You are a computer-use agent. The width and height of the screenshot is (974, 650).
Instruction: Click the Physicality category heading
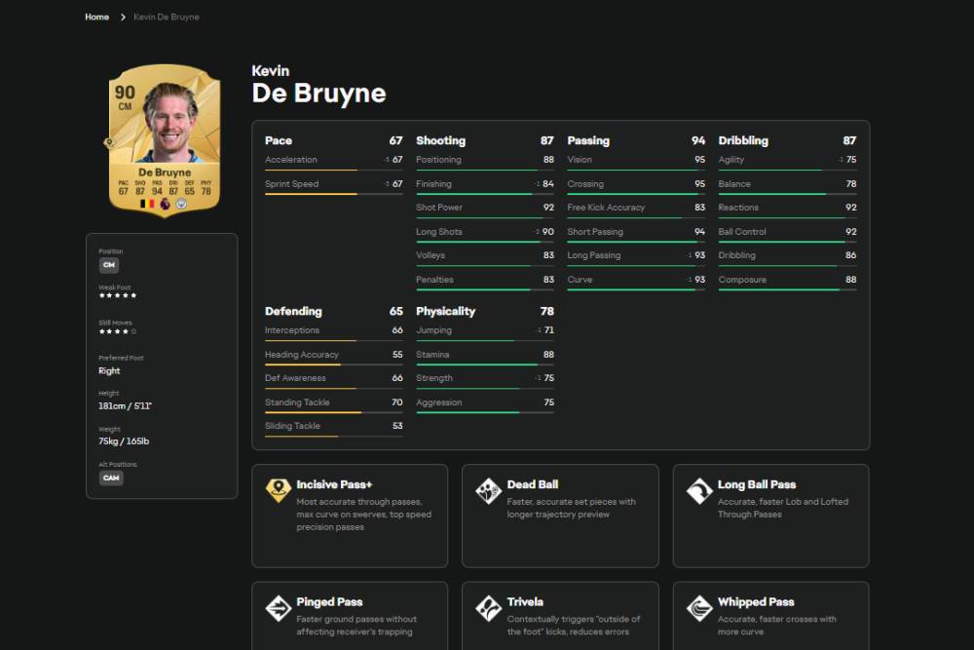point(445,311)
